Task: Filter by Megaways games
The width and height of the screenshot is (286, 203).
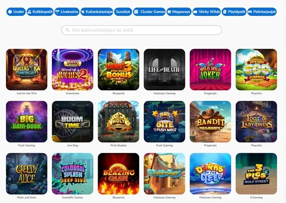Action: (x=179, y=11)
